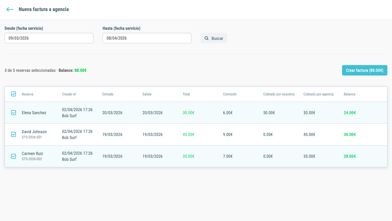Open David Johnson reservation name
Screen dimensions: 392x221
[x=34, y=132]
